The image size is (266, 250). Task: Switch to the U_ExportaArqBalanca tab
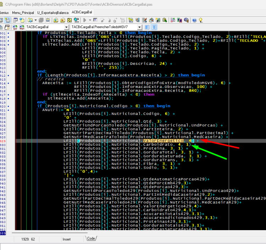(x=53, y=13)
